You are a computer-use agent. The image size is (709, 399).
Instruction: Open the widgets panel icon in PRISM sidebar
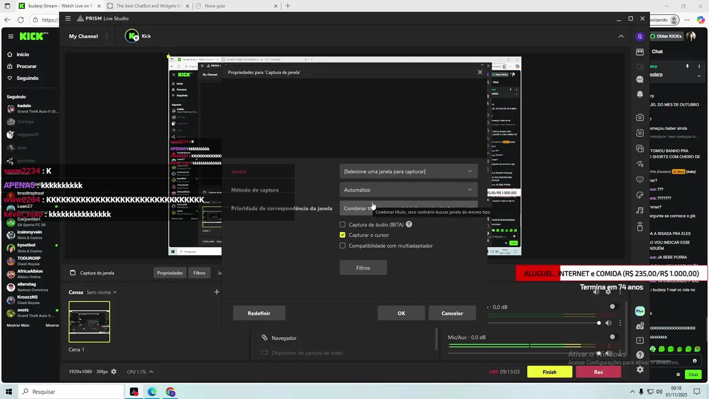point(640,52)
